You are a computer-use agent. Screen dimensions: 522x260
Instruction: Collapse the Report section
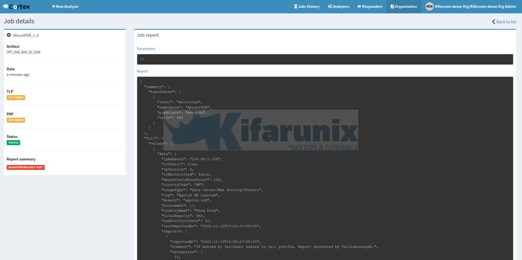click(x=142, y=71)
